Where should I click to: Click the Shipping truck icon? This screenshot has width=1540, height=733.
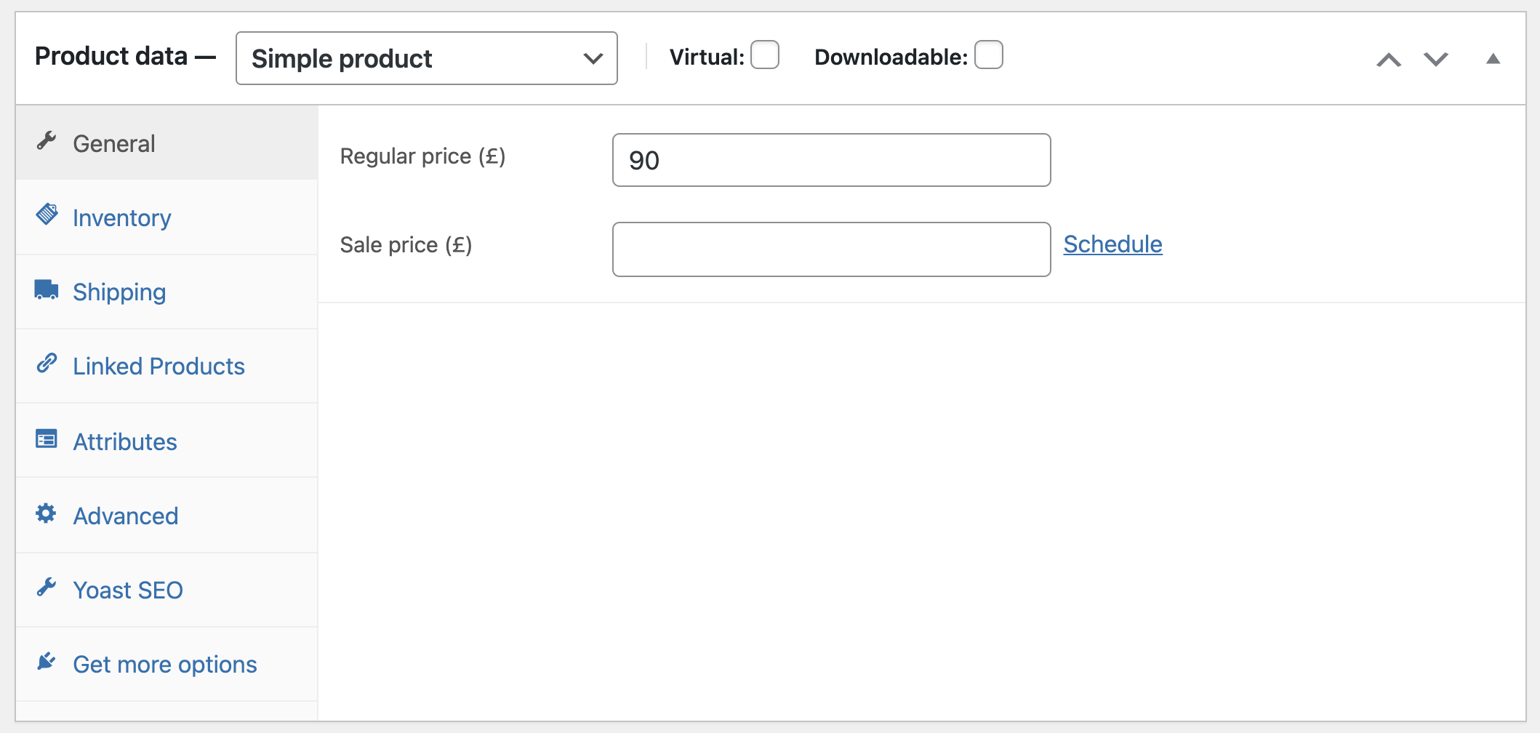pos(47,289)
